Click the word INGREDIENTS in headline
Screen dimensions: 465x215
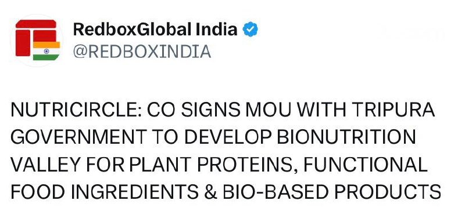tap(134, 191)
